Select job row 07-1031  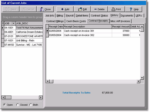tap(10, 40)
